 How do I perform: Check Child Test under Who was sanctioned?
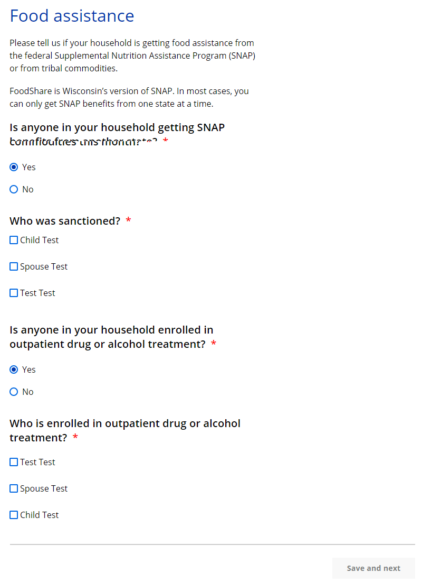point(14,240)
